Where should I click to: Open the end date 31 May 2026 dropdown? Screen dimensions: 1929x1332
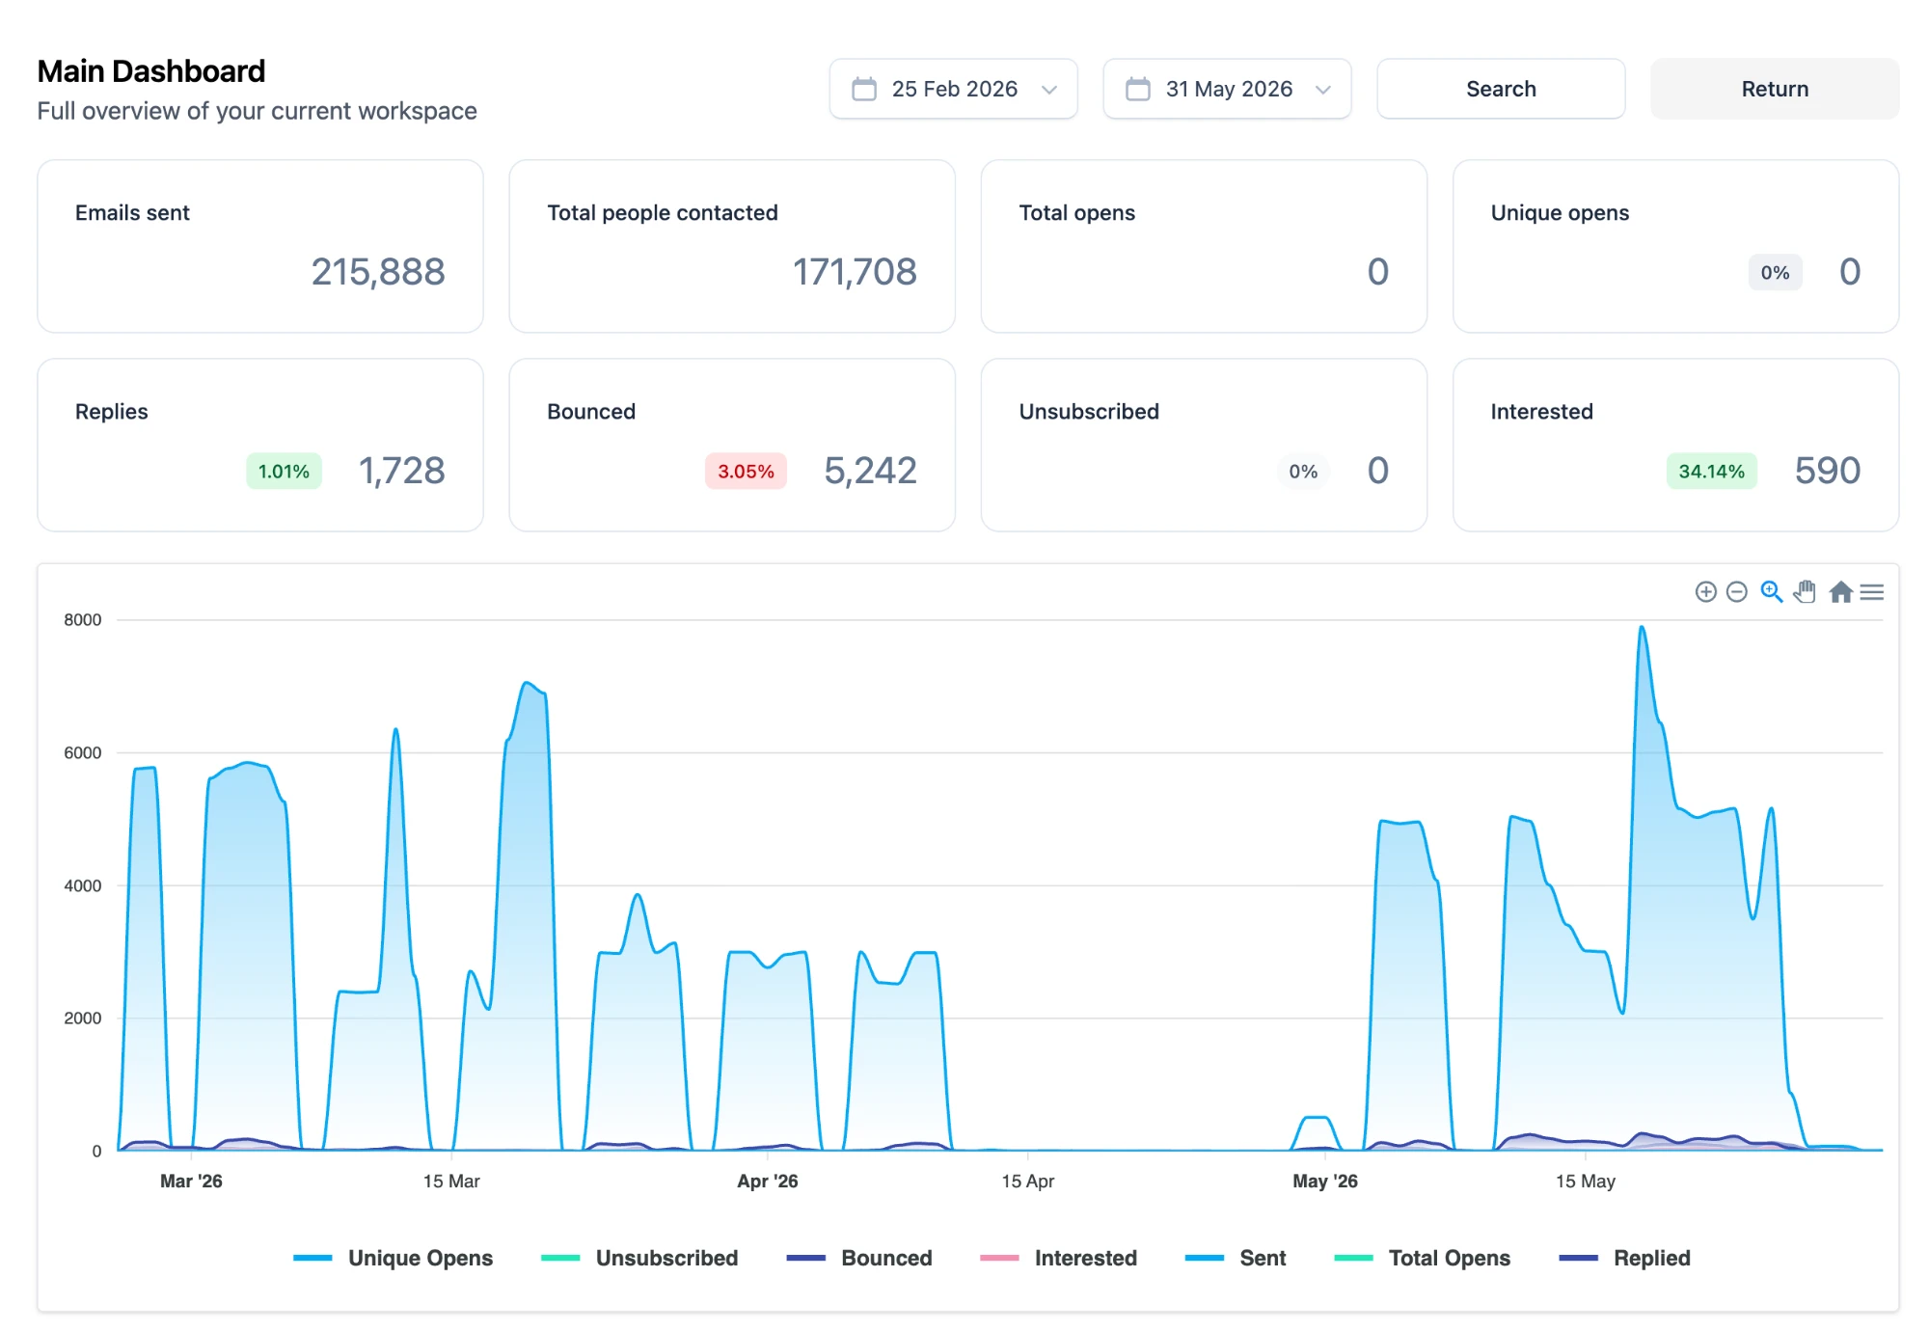point(1227,89)
